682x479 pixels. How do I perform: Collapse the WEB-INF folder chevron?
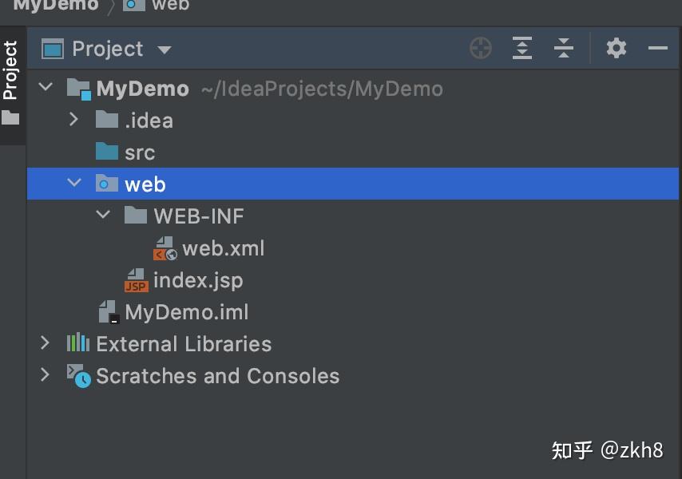[x=102, y=215]
